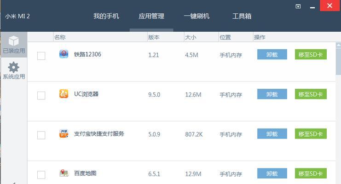Check the 铁路12306 checkbox

[x=41, y=56]
